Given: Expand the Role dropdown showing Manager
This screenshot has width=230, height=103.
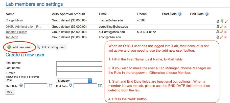Looking at the screenshot, I should [x=74, y=81].
